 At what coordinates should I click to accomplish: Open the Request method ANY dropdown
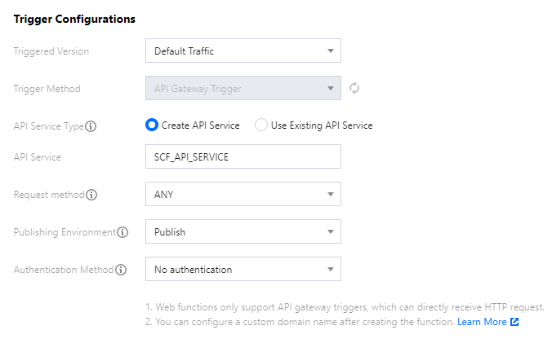click(243, 195)
